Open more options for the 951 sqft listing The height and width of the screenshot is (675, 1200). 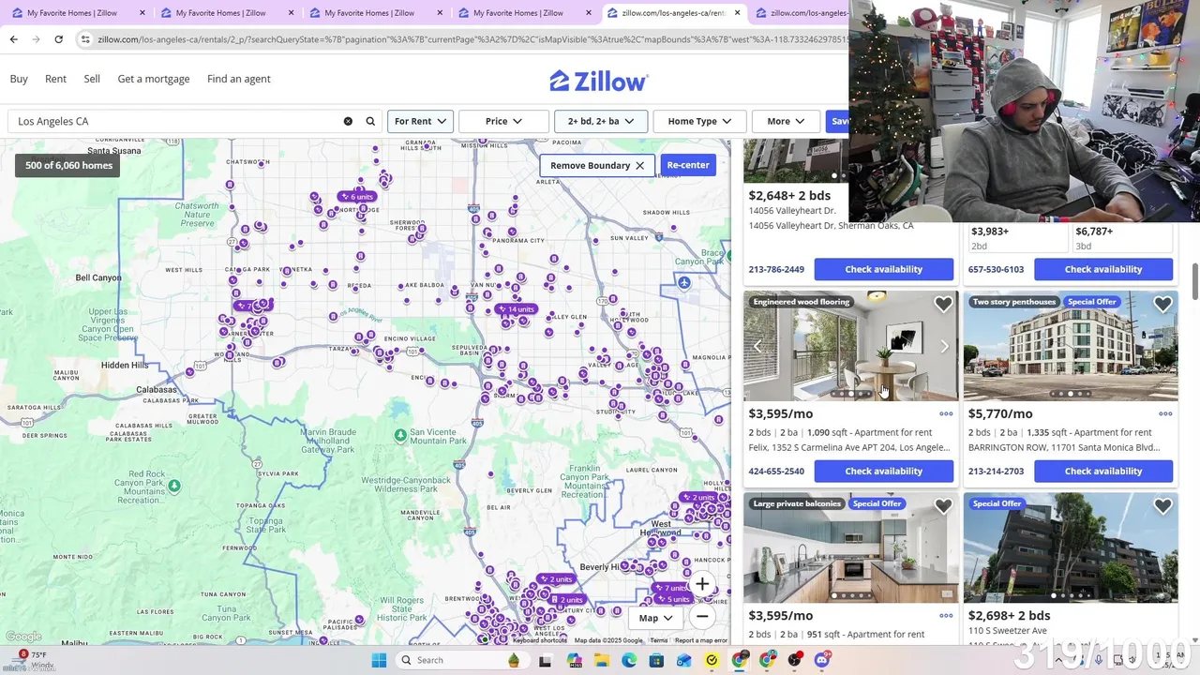click(x=946, y=616)
